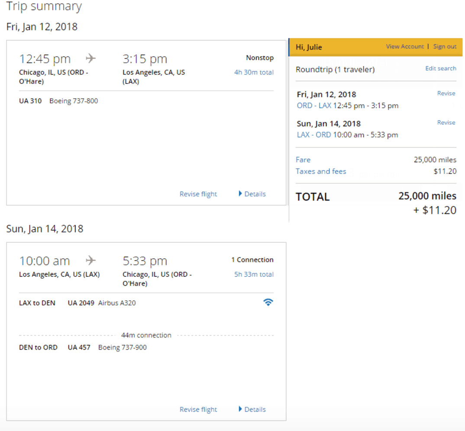Click the Taxes and fees link
465x431 pixels.
click(321, 171)
